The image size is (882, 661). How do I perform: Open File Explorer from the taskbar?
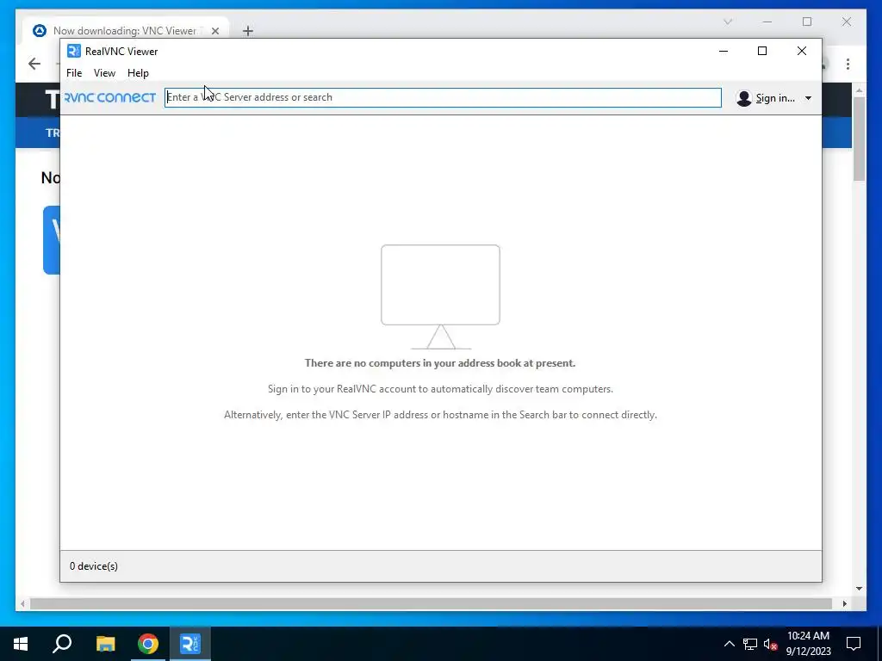[x=105, y=644]
